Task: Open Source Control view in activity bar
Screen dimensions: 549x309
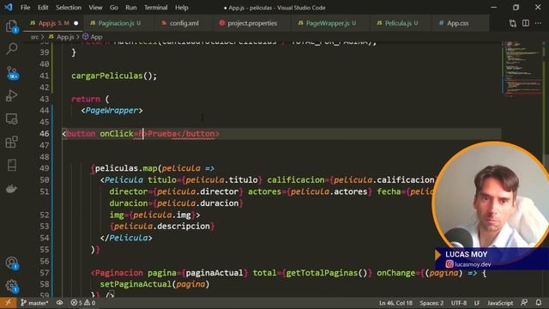Action: point(12,72)
